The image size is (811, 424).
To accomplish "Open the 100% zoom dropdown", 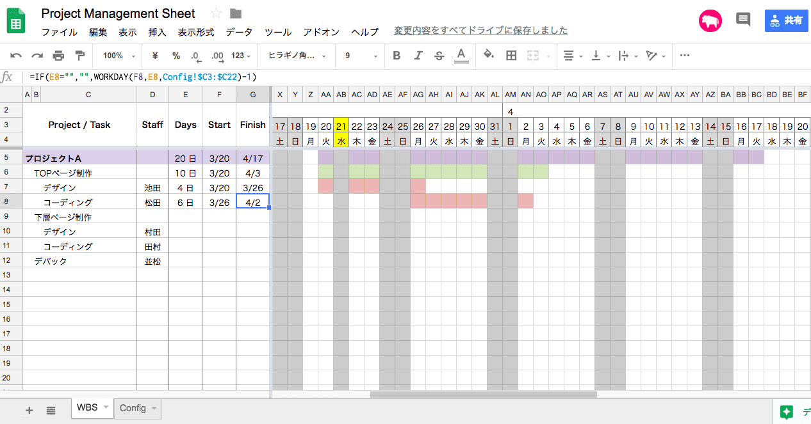I will (x=119, y=56).
